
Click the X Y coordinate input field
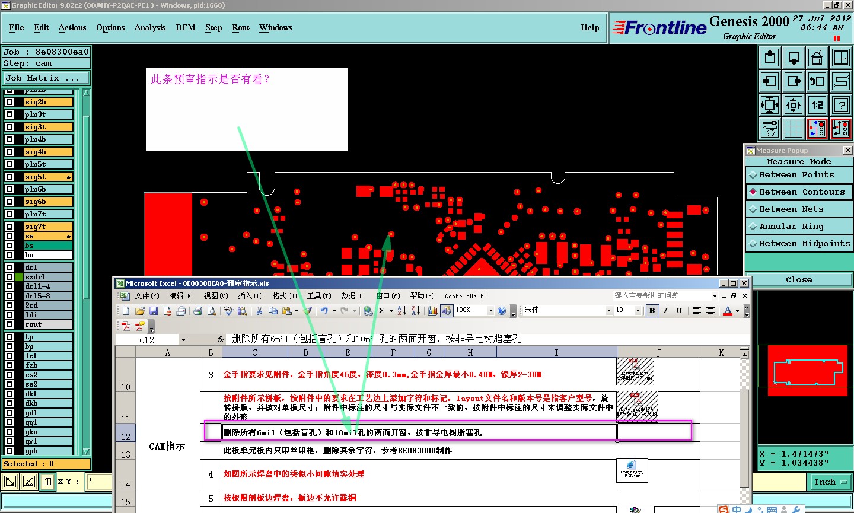tap(100, 482)
